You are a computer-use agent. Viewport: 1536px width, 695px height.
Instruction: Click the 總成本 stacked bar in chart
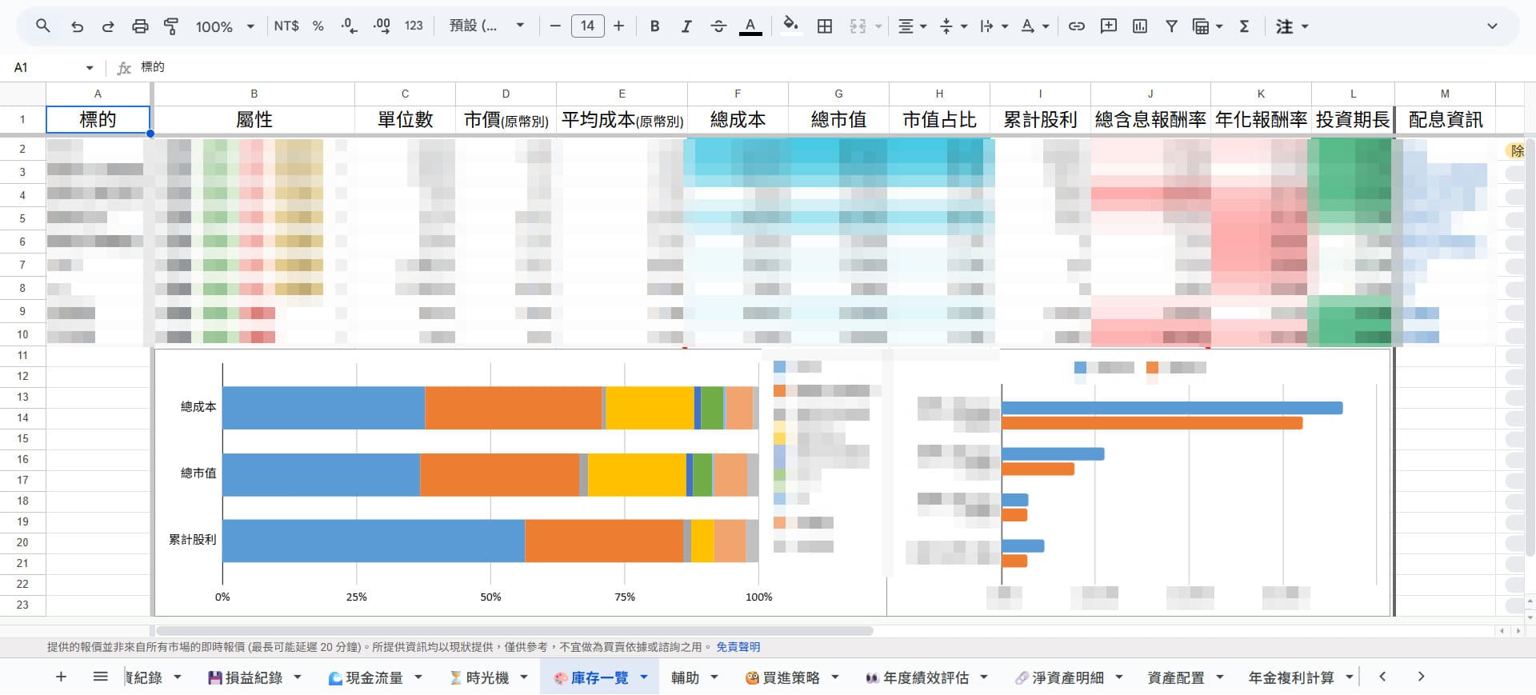490,408
